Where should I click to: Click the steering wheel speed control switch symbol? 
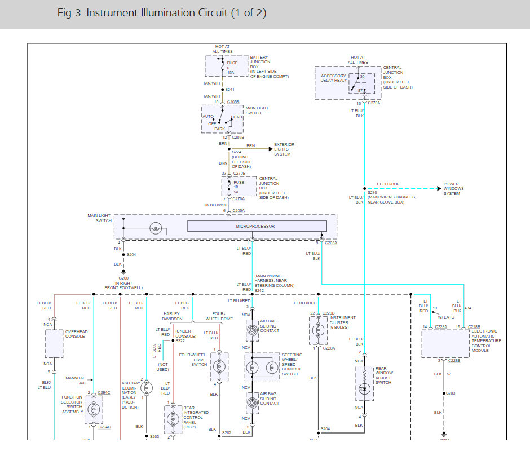click(262, 367)
